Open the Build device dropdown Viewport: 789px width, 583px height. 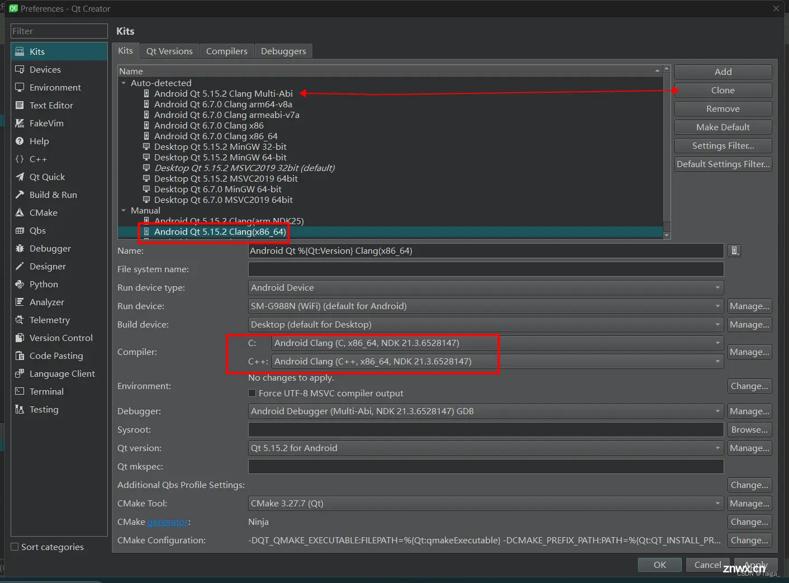pos(486,324)
